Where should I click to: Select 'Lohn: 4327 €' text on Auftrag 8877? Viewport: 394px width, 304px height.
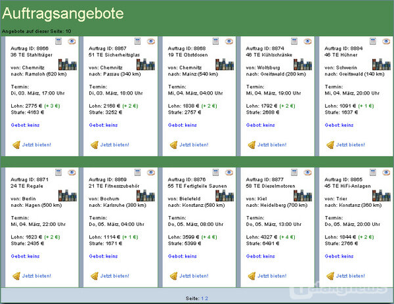point(261,237)
